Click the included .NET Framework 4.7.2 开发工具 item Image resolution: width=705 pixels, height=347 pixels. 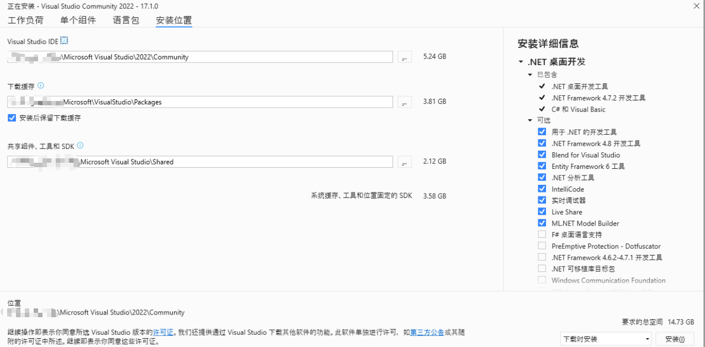pos(598,98)
